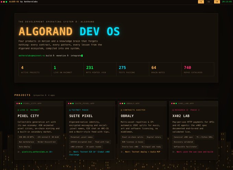The width and height of the screenshot is (233, 170).
Task: Click the red dot in the top bar
Action: tap(2, 2)
